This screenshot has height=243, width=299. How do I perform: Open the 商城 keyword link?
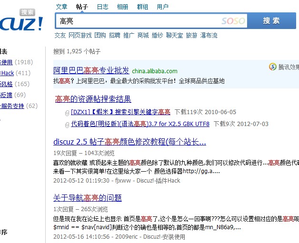[x=143, y=35]
